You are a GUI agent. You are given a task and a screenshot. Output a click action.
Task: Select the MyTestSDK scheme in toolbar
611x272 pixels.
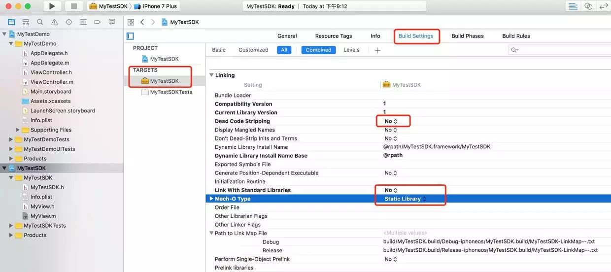tap(109, 6)
